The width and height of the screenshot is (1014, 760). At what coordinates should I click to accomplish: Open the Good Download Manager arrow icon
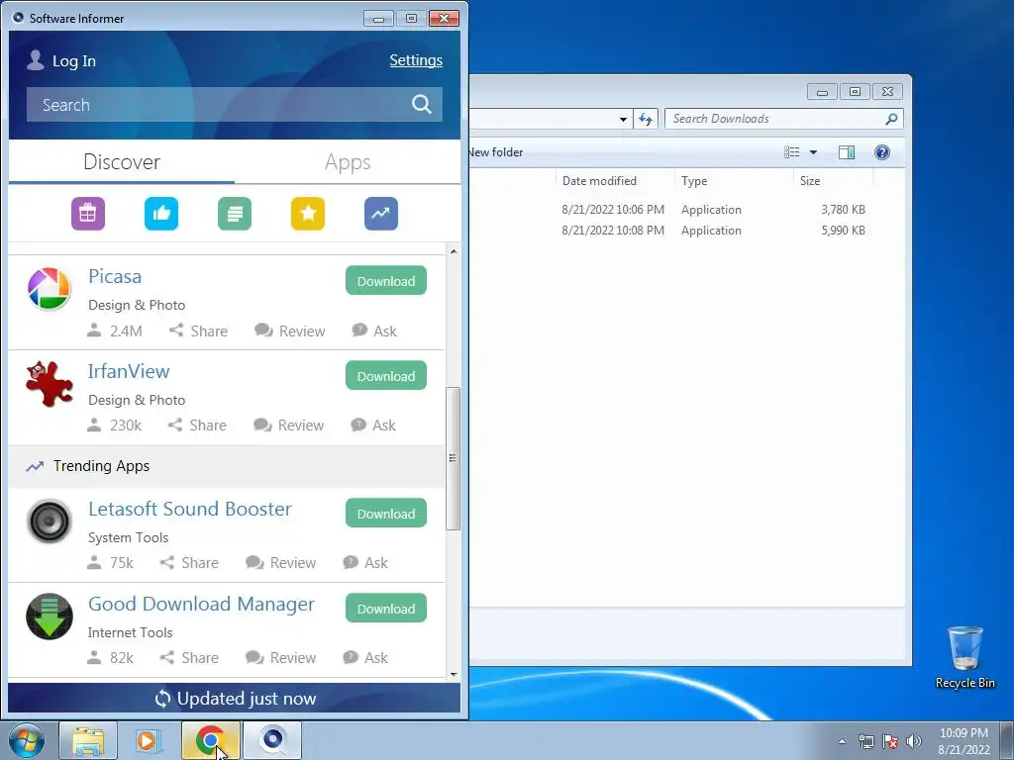(x=50, y=616)
